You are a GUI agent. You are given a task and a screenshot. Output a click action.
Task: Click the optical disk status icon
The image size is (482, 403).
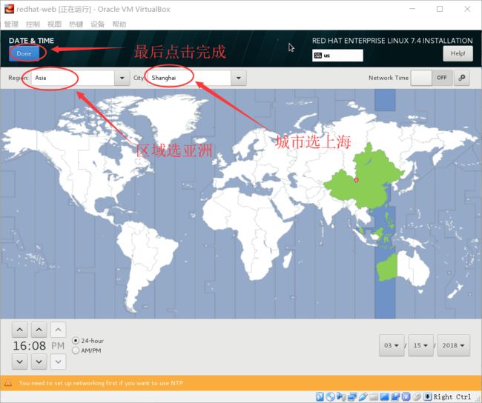331,396
